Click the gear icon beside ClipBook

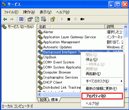[x=40, y=57]
